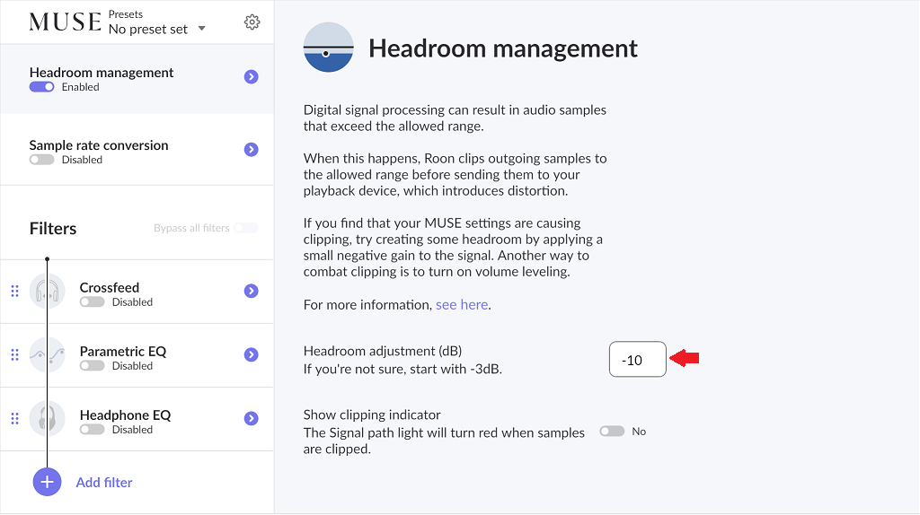Click the Headphone EQ drag handle
This screenshot has height=515, width=920.
coord(14,418)
